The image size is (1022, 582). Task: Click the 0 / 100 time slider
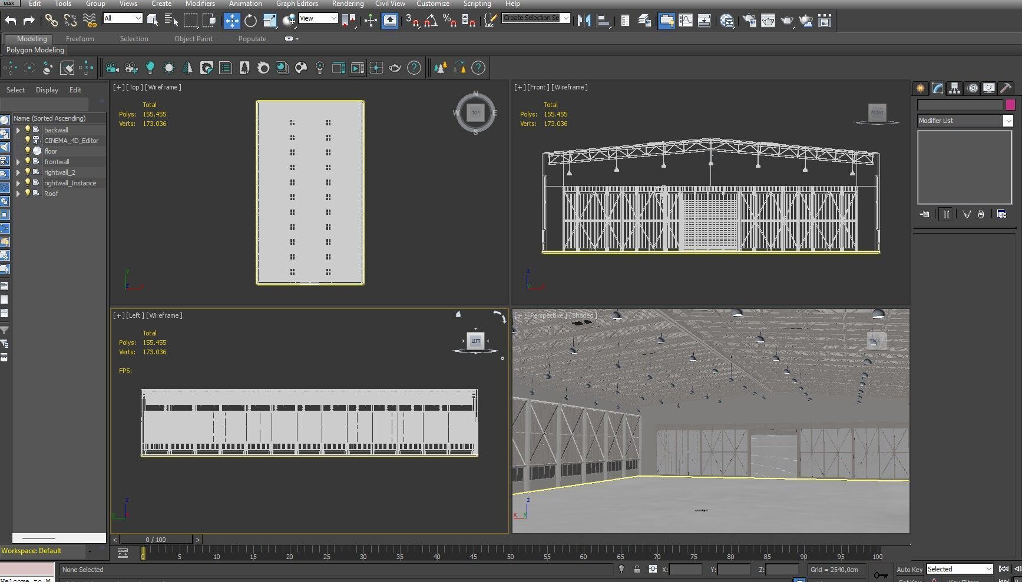[x=156, y=539]
